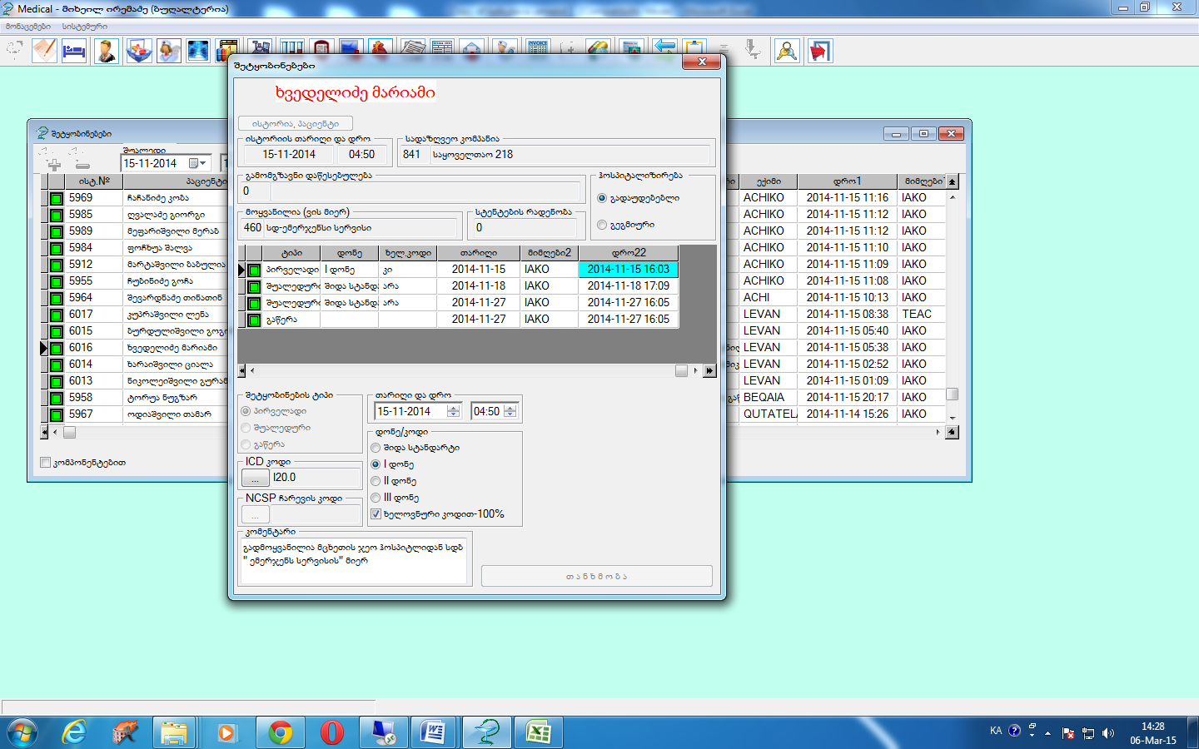Open Google Chrome from the taskbar
This screenshot has width=1199, height=749.
281,732
